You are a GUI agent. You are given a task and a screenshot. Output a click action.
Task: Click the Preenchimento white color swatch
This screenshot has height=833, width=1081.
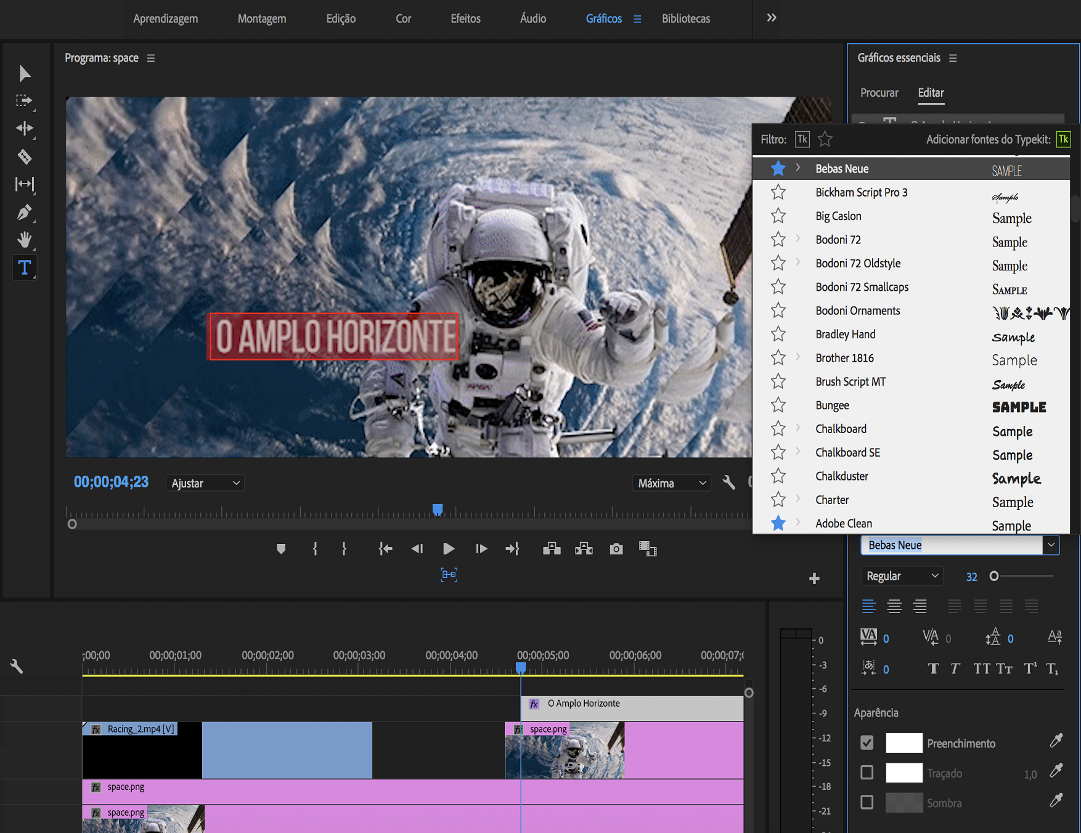[904, 743]
